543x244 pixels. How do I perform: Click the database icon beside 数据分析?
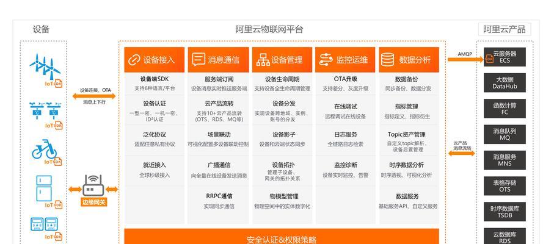(387, 59)
